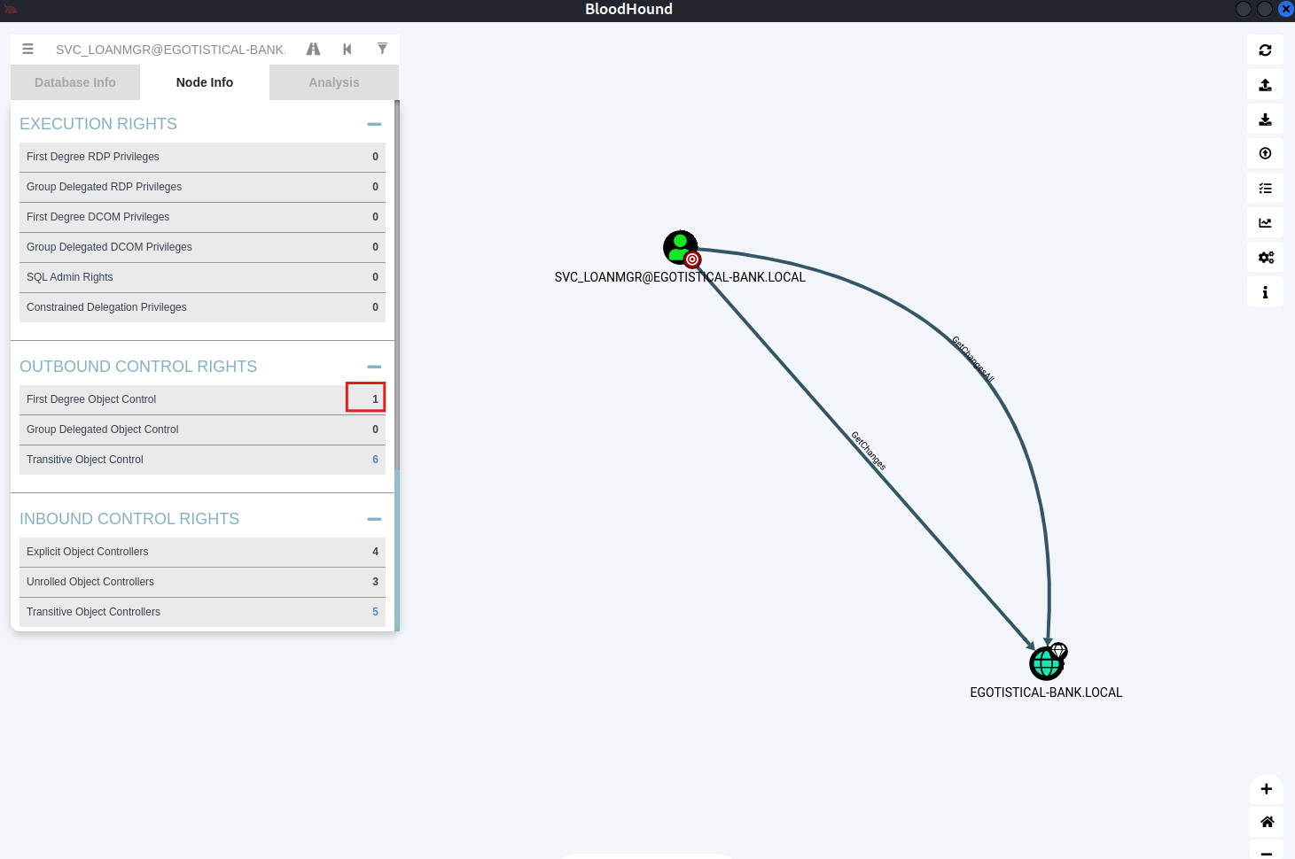Click the Inbound Control Rights section heading
1295x859 pixels.
pyautogui.click(x=129, y=519)
